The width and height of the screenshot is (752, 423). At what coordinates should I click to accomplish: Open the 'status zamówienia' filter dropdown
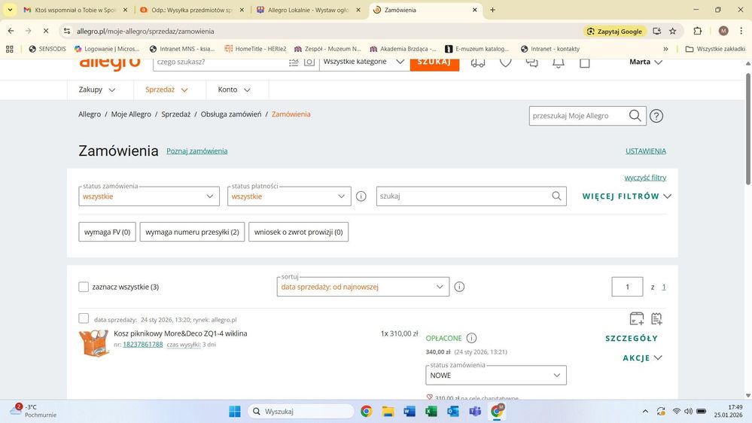149,196
